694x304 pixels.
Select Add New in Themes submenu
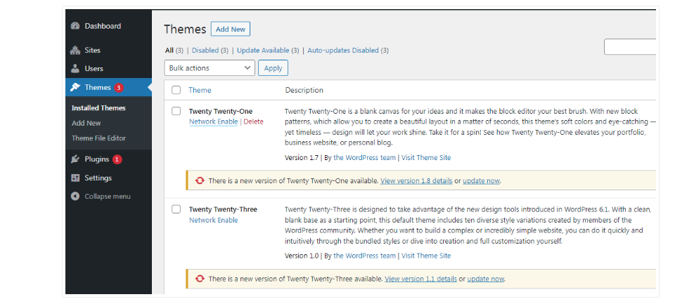click(86, 124)
